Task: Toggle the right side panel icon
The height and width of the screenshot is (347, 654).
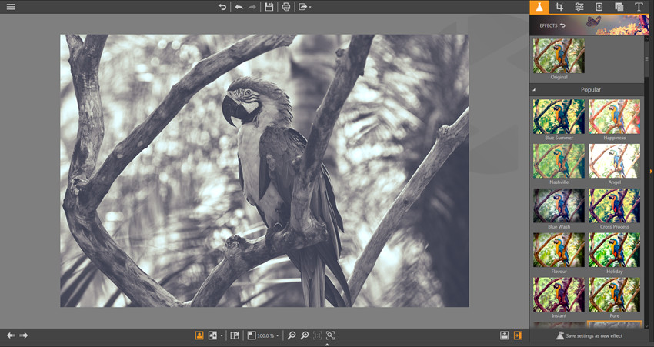Action: pos(518,335)
